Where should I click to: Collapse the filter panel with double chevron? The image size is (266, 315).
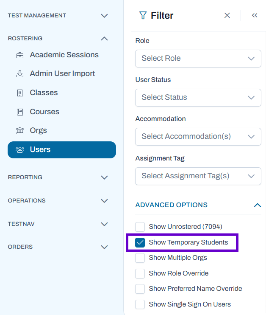(x=255, y=15)
